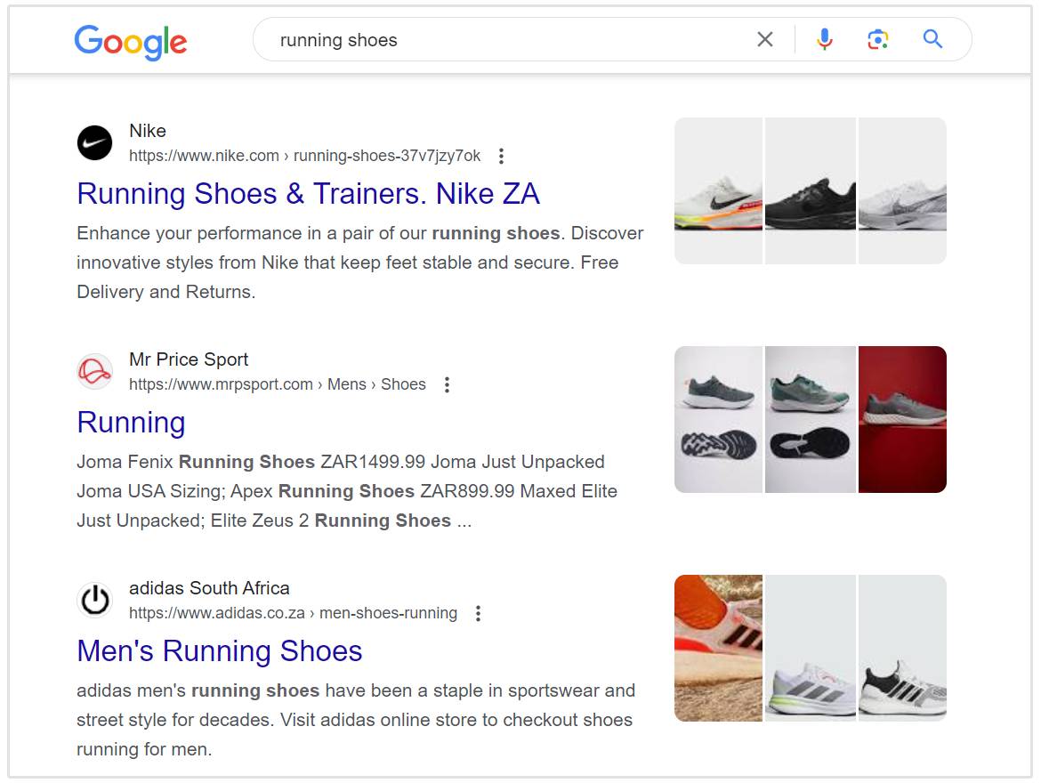Select the orange adidas close-up thumbnail
Viewport: 1041px width, 783px height.
click(x=718, y=648)
